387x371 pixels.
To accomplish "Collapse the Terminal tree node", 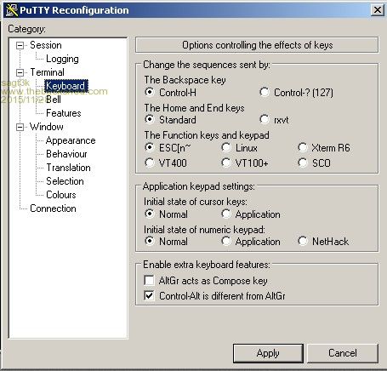I will pyautogui.click(x=20, y=72).
